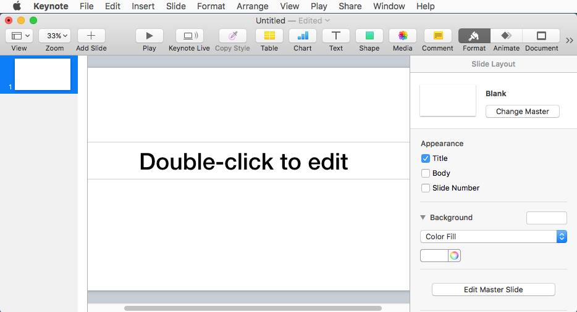Insert a Chart from the toolbar
The height and width of the screenshot is (312, 577).
pos(303,36)
